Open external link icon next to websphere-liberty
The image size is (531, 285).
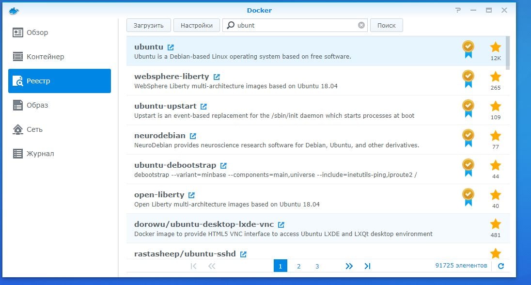[x=217, y=77]
